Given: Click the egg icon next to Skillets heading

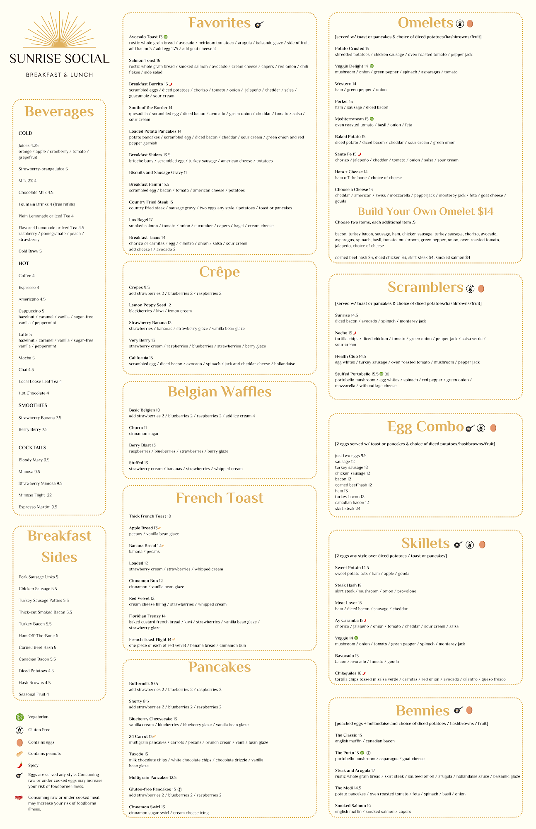Looking at the screenshot, I should (x=482, y=544).
